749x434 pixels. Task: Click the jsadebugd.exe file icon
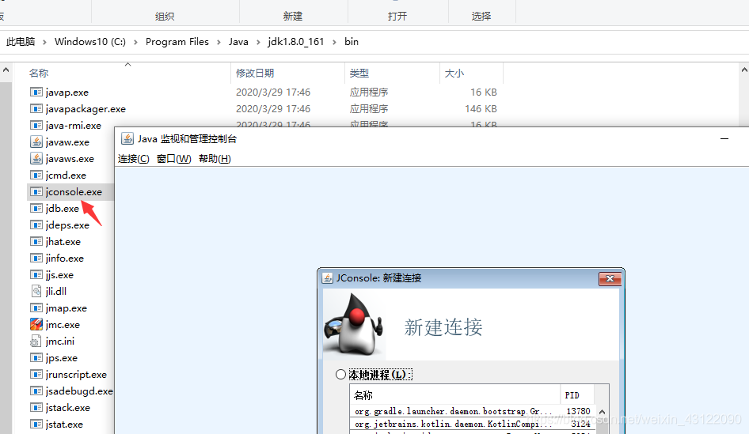(36, 391)
